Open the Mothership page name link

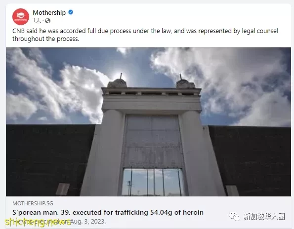click(x=49, y=12)
